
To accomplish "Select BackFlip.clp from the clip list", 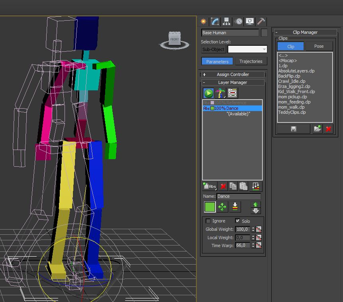I will coord(289,76).
